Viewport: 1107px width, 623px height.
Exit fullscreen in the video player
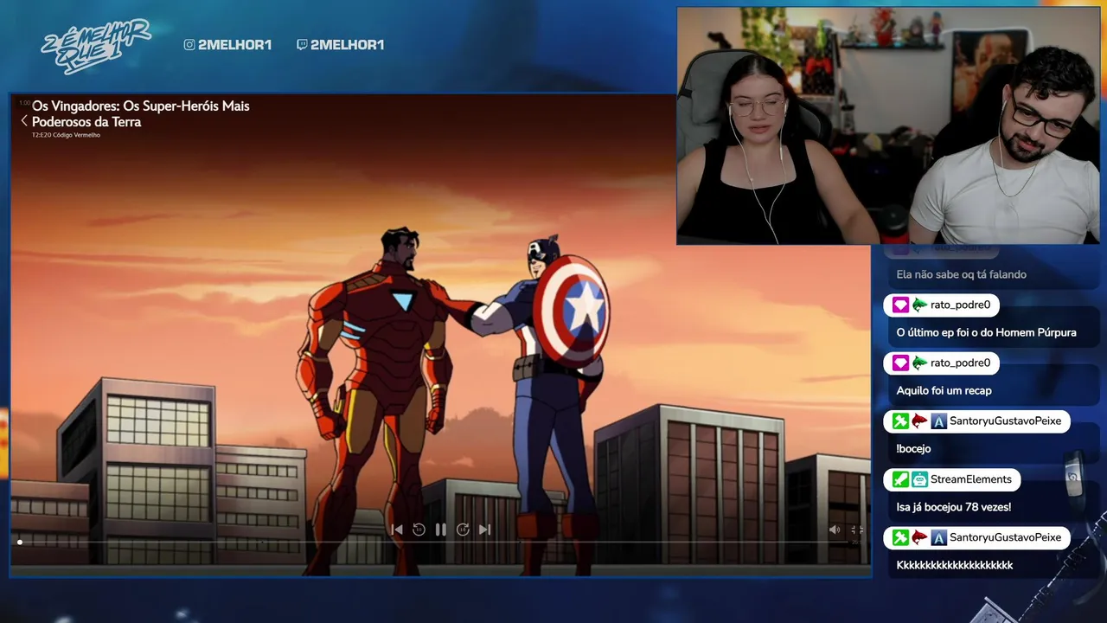point(856,530)
